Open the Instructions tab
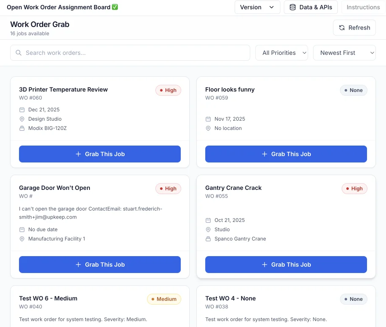The height and width of the screenshot is (327, 386). point(363,7)
